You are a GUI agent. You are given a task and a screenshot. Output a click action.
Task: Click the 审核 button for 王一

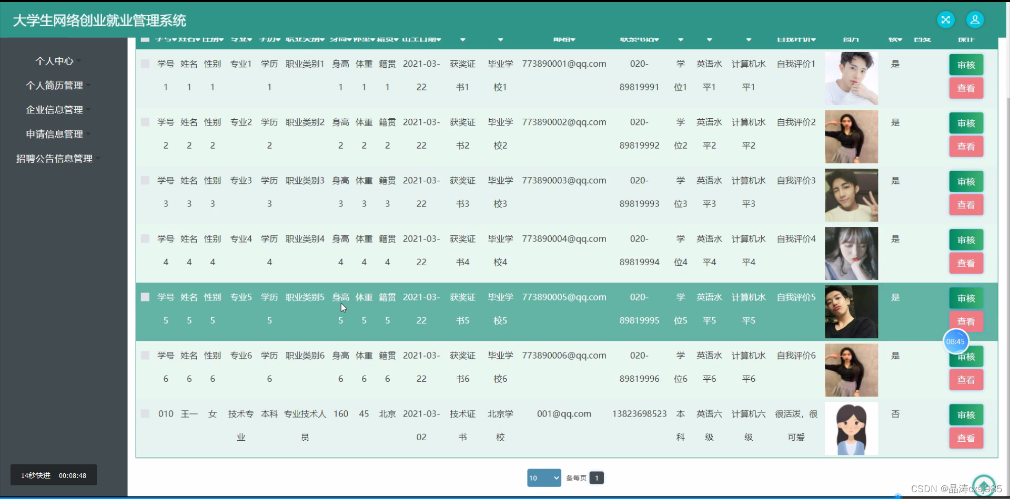966,414
